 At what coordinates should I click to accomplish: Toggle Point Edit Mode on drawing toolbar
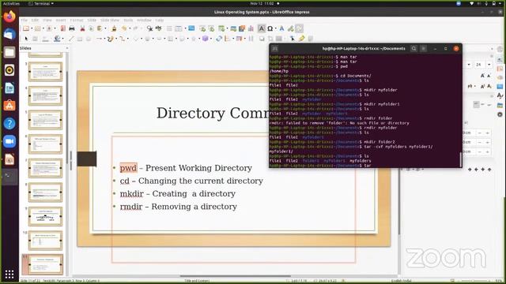pyautogui.click(x=292, y=39)
